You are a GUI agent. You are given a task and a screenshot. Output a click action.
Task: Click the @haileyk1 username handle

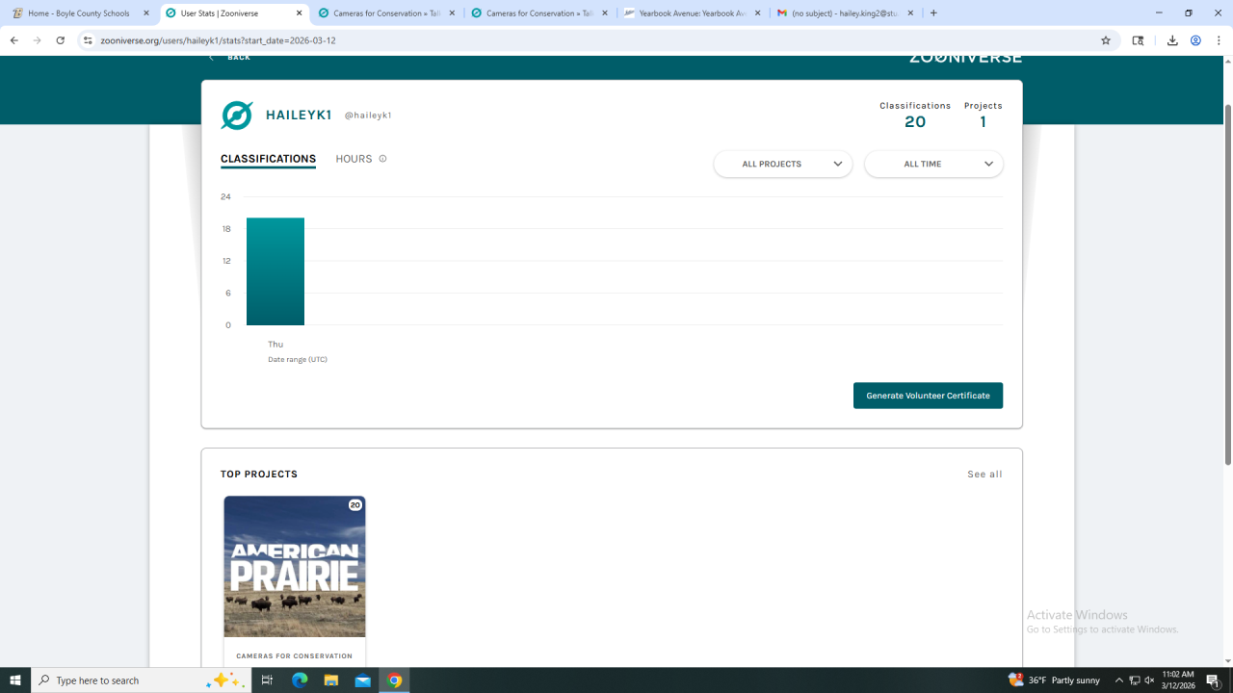coord(368,115)
